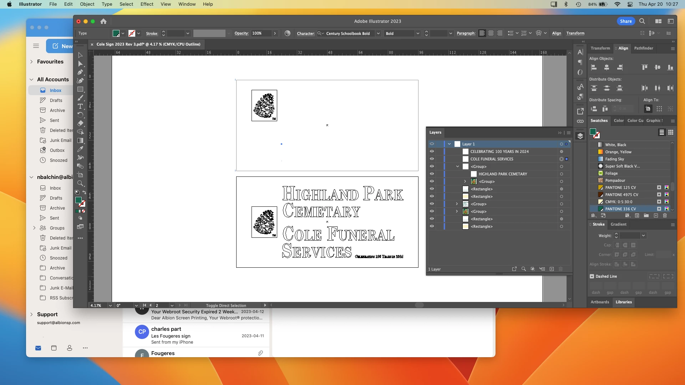Image resolution: width=685 pixels, height=385 pixels.
Task: Click the Transform link in control bar
Action: click(575, 34)
